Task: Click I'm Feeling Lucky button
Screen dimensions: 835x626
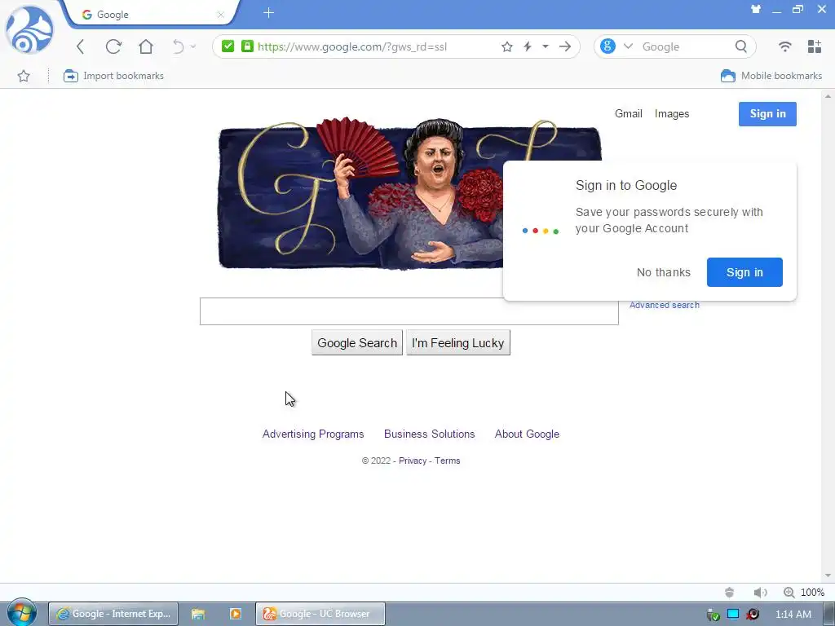Action: tap(458, 343)
